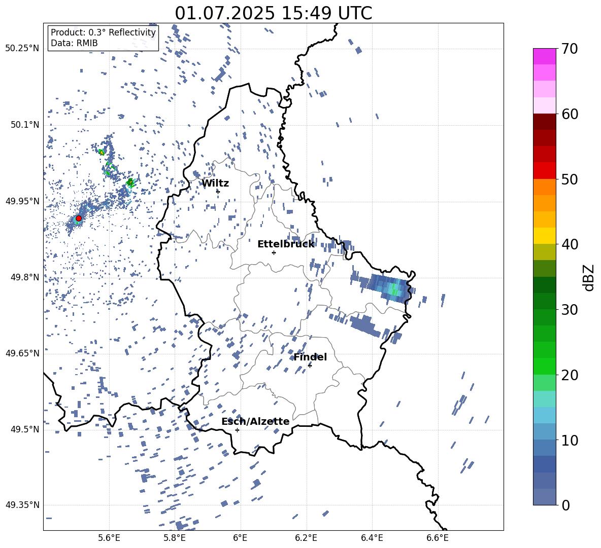Viewport: 601px width, 548px height.
Task: Click the dBZ colorbar axis label
Action: pos(588,277)
